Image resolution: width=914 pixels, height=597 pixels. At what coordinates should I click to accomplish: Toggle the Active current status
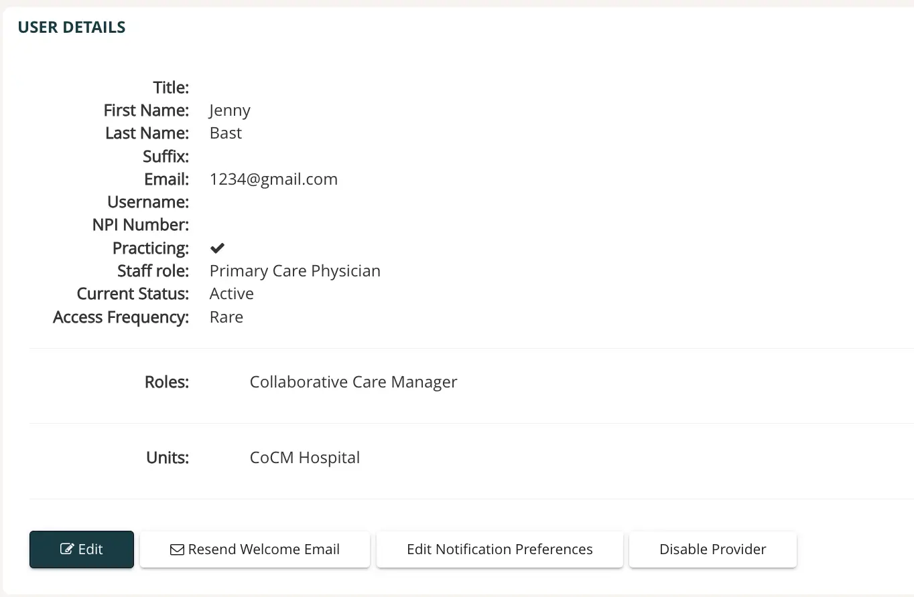click(231, 293)
